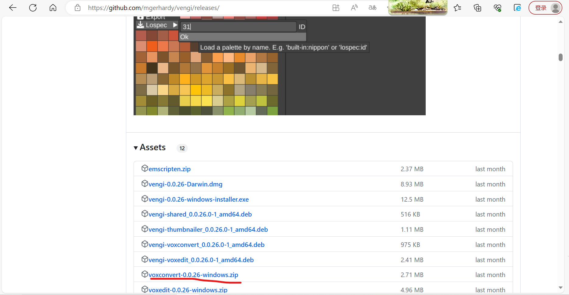Go back to the previous page

pyautogui.click(x=13, y=8)
